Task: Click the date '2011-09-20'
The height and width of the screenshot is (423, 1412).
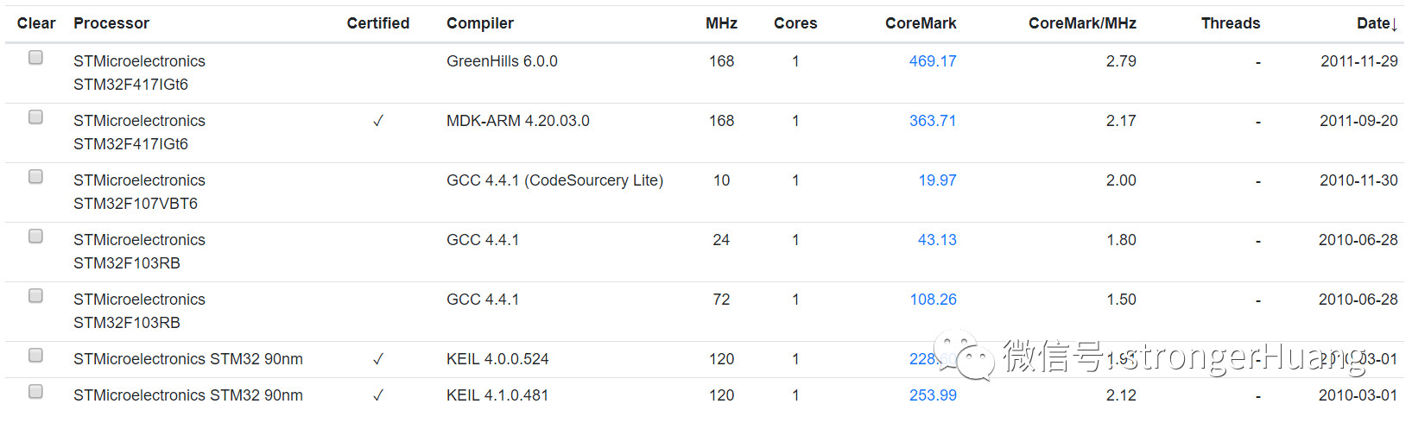Action: tap(1358, 121)
